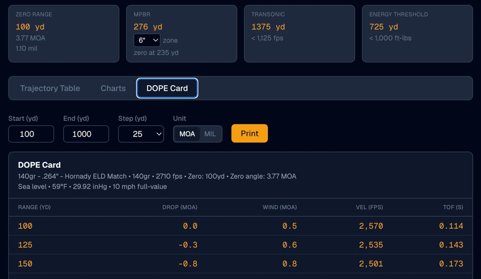
Task: Click the Zero Range 100 yd value
Action: (x=30, y=27)
